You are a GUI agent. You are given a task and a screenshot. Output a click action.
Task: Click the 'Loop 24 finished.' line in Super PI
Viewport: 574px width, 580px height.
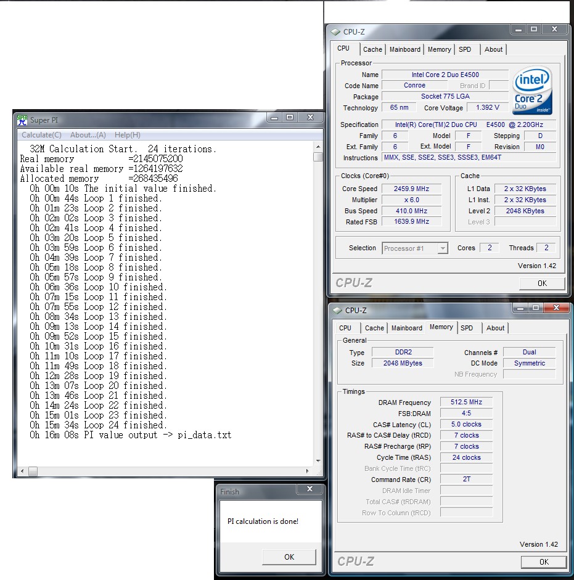point(99,425)
